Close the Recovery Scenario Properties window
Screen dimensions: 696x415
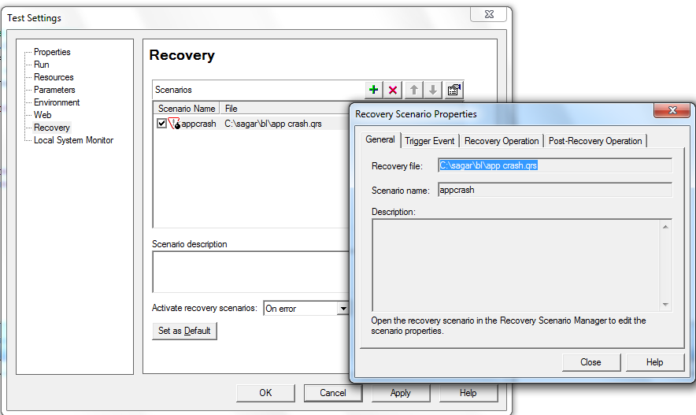pyautogui.click(x=672, y=110)
